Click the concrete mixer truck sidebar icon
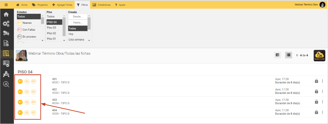The height and width of the screenshot is (124, 328). tap(6, 34)
